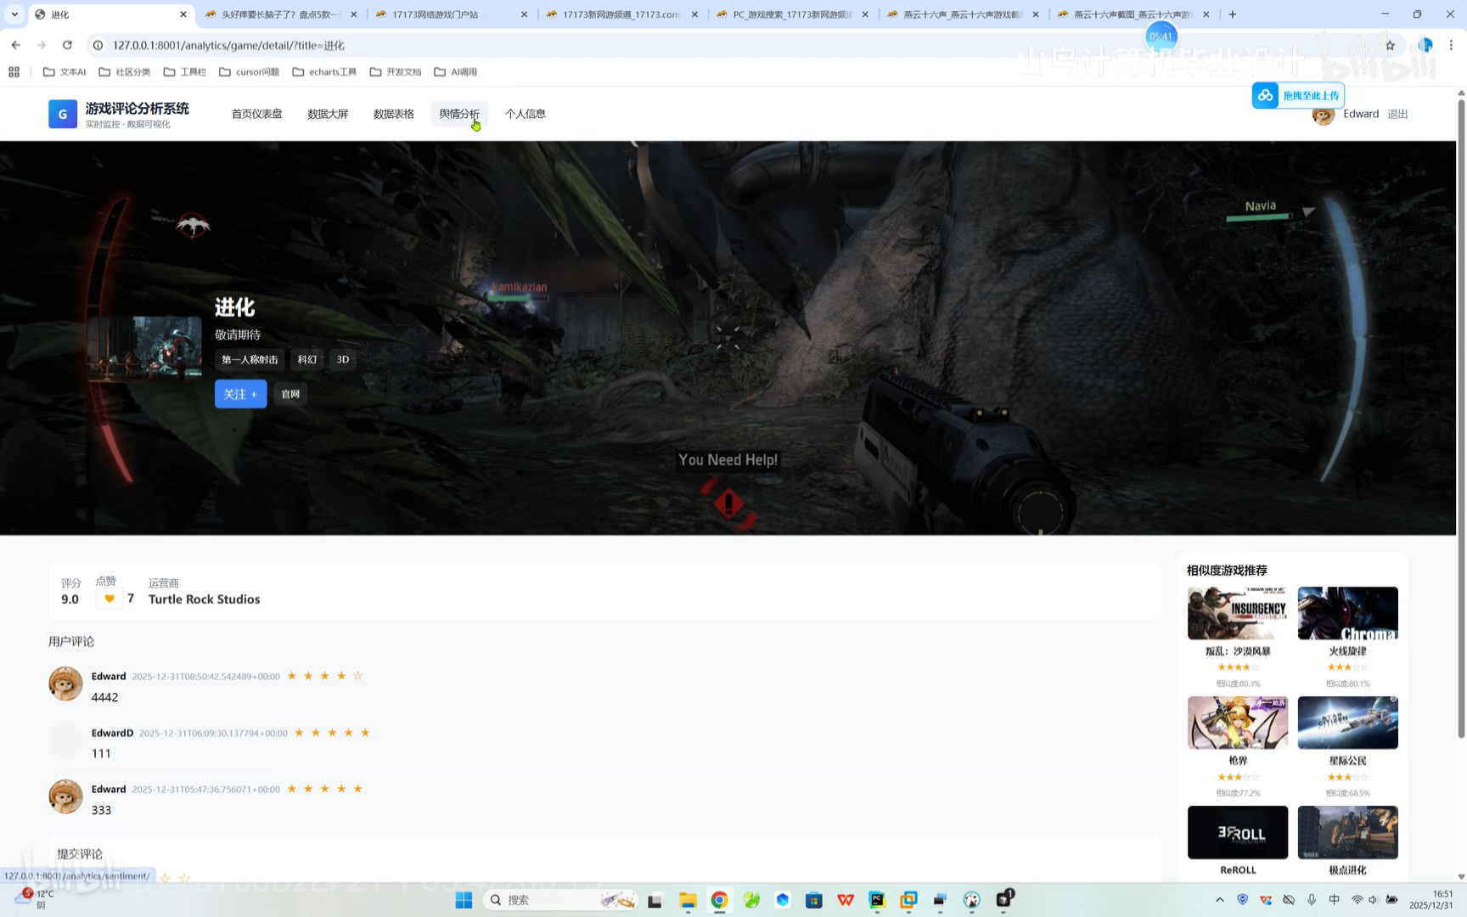Image resolution: width=1467 pixels, height=917 pixels.
Task: Open the browser apps grid icon
Action: tap(14, 72)
